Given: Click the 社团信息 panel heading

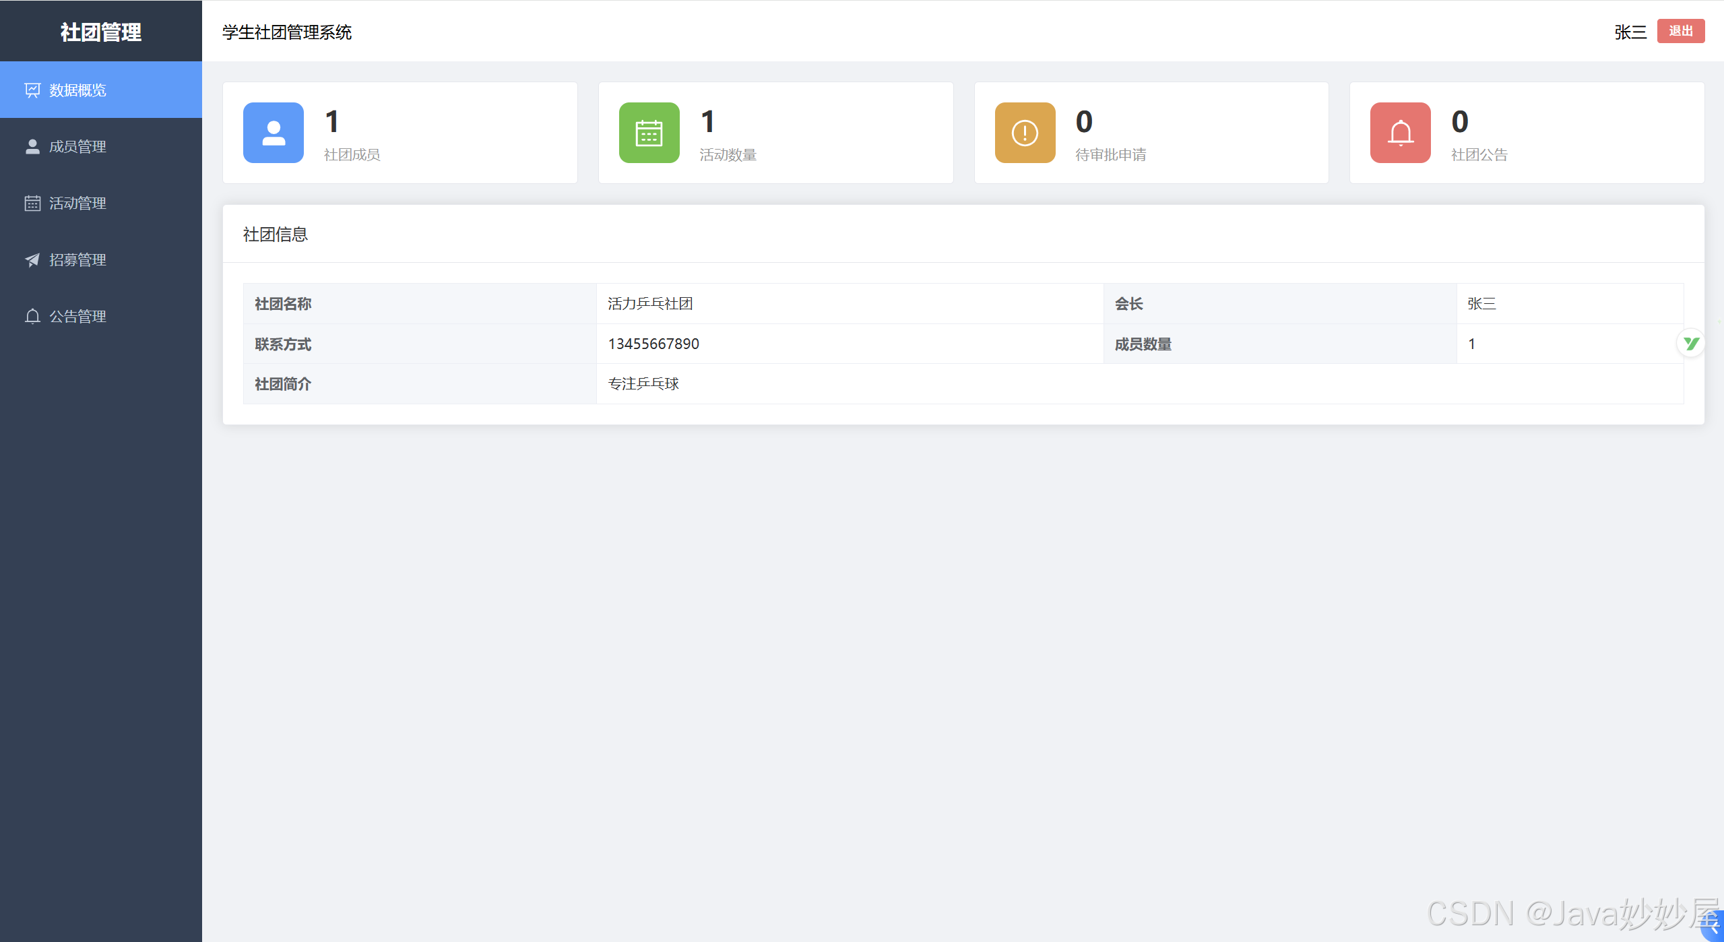Looking at the screenshot, I should (x=276, y=234).
